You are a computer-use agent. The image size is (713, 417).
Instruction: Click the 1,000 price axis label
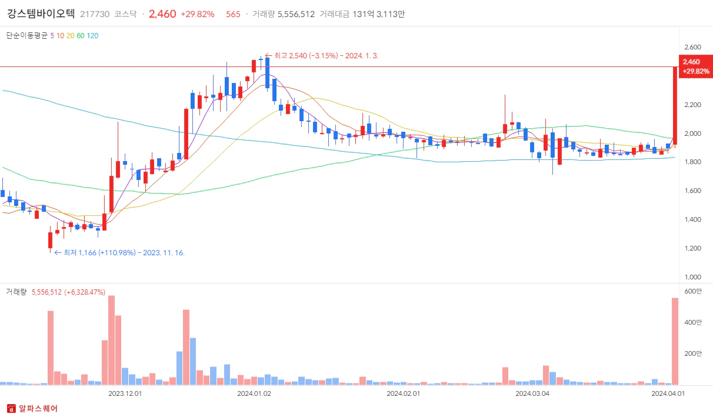click(692, 276)
